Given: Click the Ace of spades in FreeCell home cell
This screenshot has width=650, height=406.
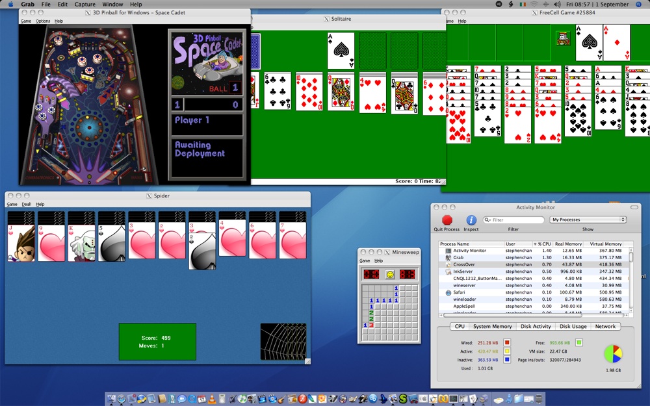Looking at the screenshot, I should 589,42.
